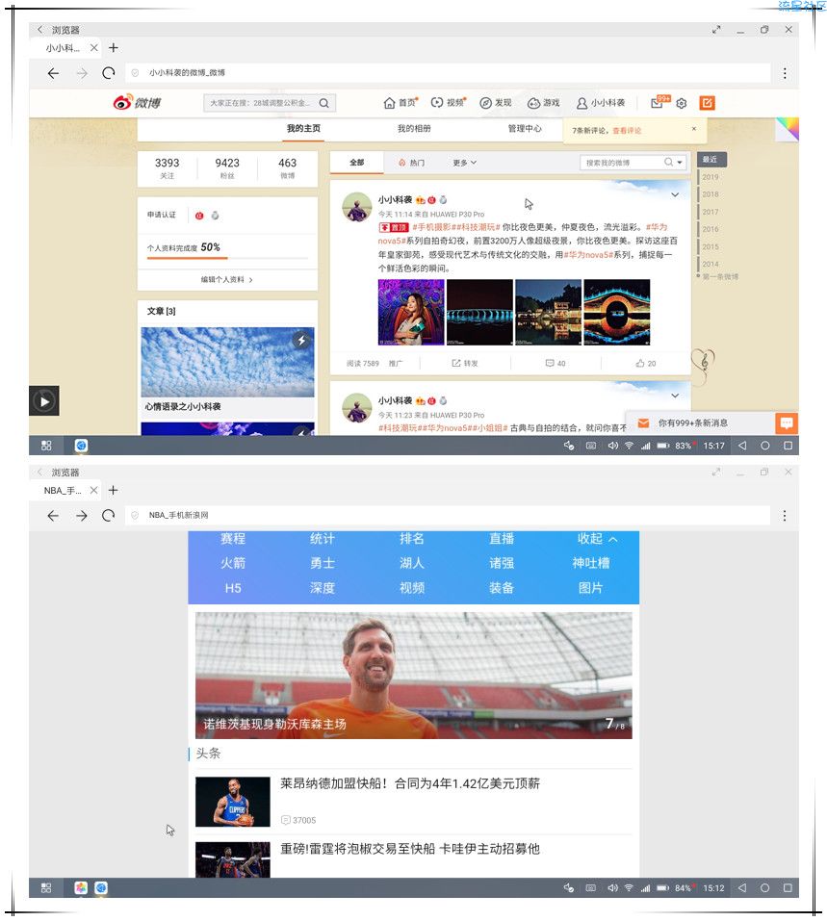
Task: Click Wi-Fi icon in top taskbar
Action: click(x=629, y=446)
